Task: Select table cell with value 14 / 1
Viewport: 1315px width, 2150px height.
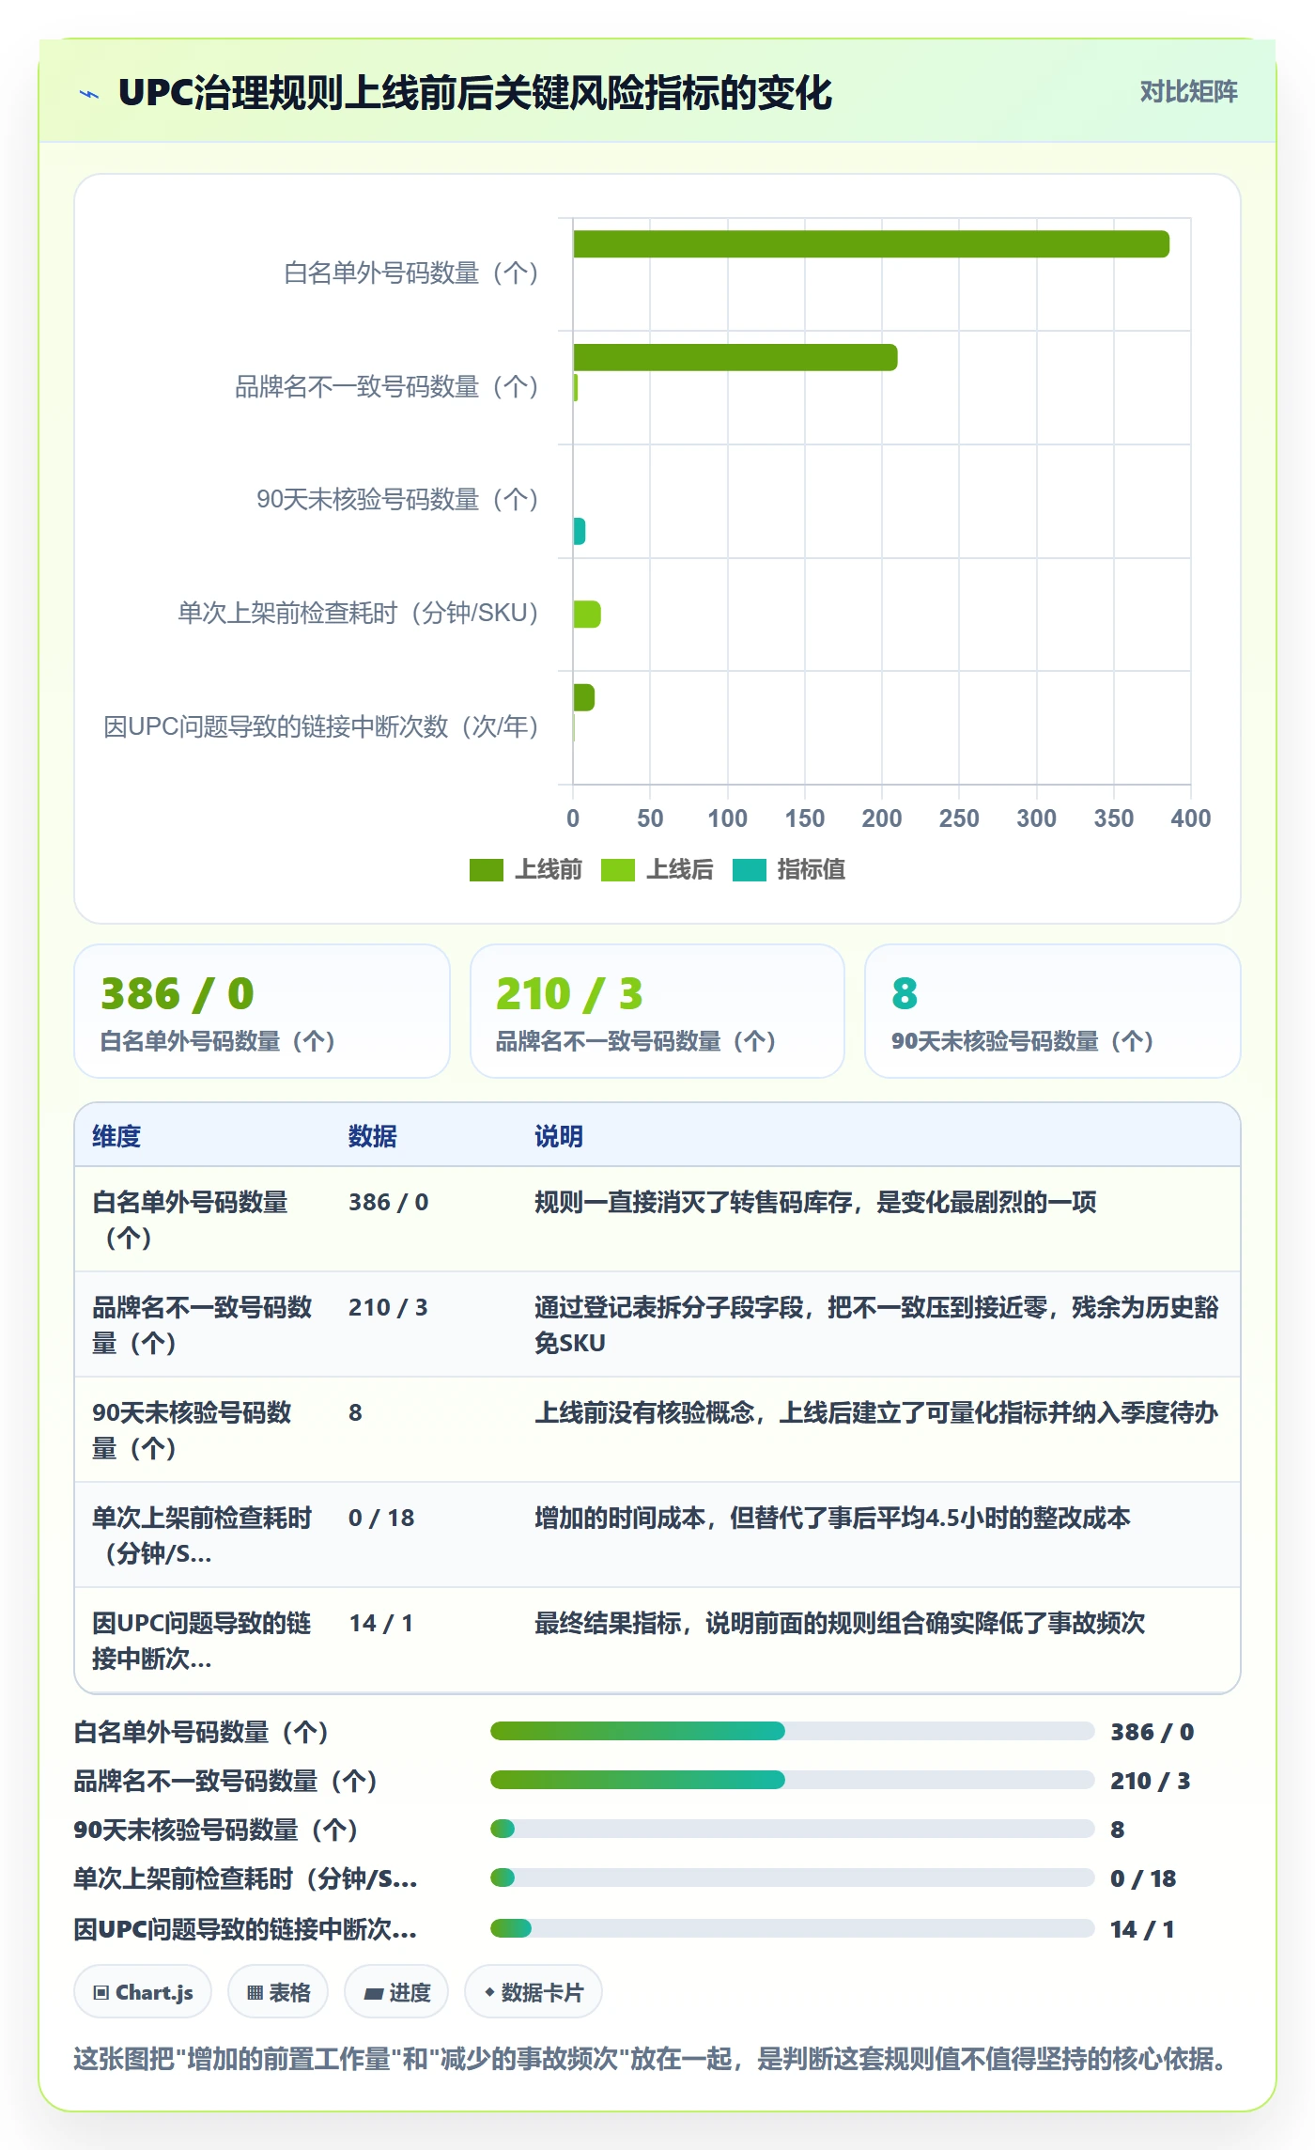Action: (x=424, y=1641)
